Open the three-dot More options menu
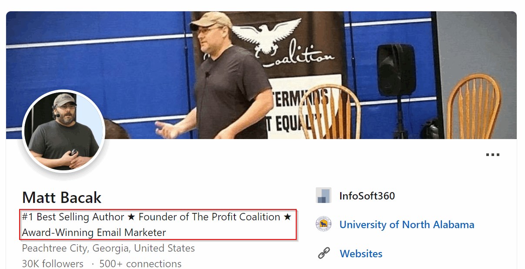The width and height of the screenshot is (525, 269). [x=493, y=155]
